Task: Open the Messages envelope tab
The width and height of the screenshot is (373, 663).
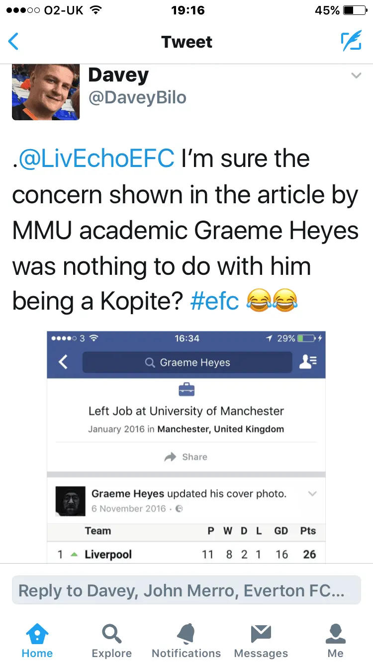Action: click(x=261, y=640)
